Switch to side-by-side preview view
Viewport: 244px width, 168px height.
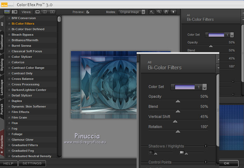pyautogui.click(x=52, y=12)
